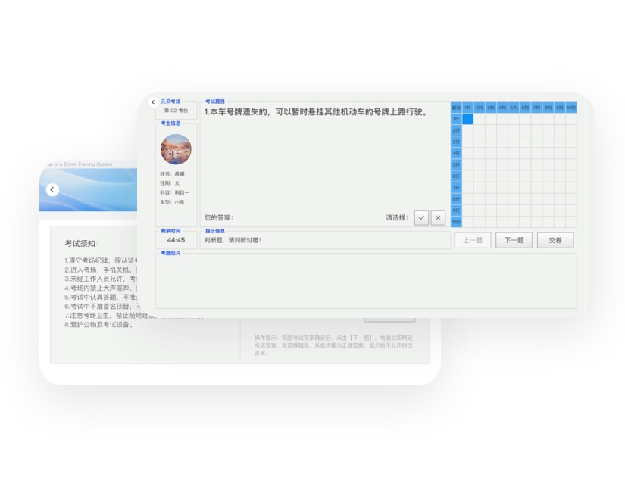This screenshot has width=625, height=477.
Task: Click the checkmark to answer correct
Action: click(421, 217)
